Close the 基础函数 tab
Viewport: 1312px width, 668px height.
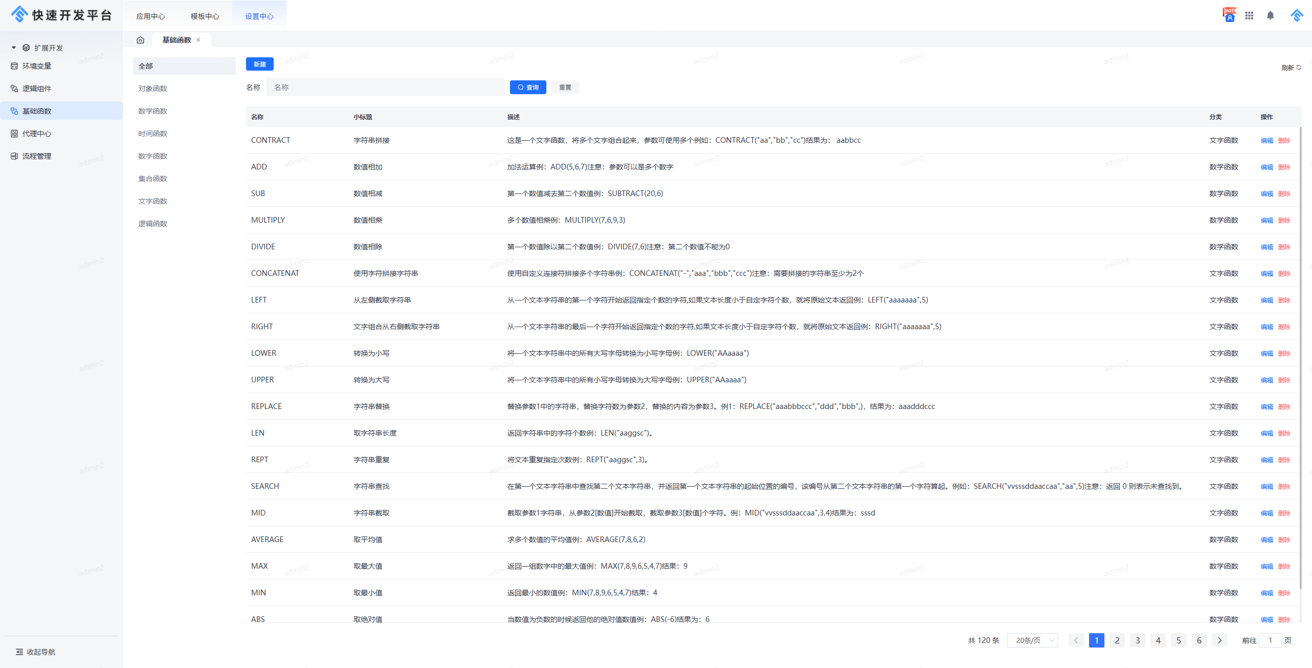point(199,40)
